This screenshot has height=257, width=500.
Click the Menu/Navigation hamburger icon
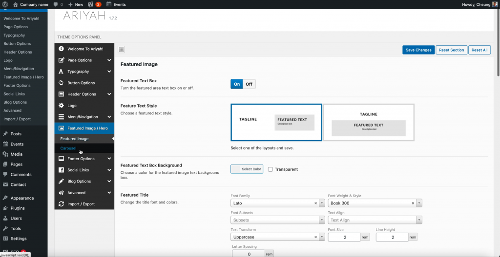[x=61, y=117]
